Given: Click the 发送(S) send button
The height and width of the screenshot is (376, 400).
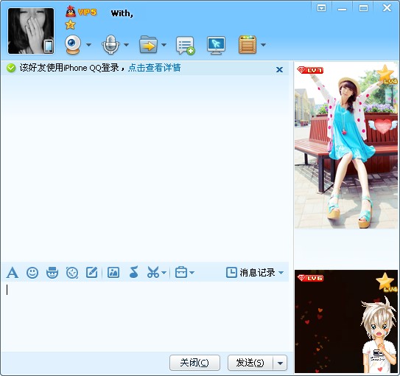Looking at the screenshot, I should coord(250,363).
